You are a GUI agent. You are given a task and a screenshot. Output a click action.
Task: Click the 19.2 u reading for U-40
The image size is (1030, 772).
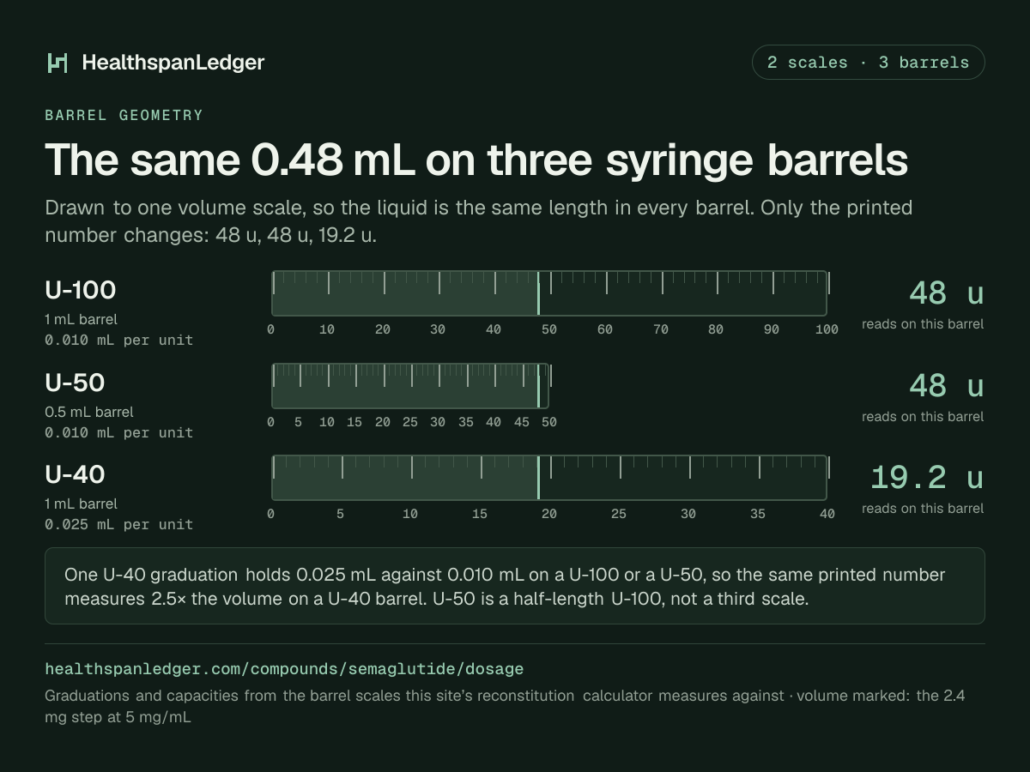[x=927, y=478]
